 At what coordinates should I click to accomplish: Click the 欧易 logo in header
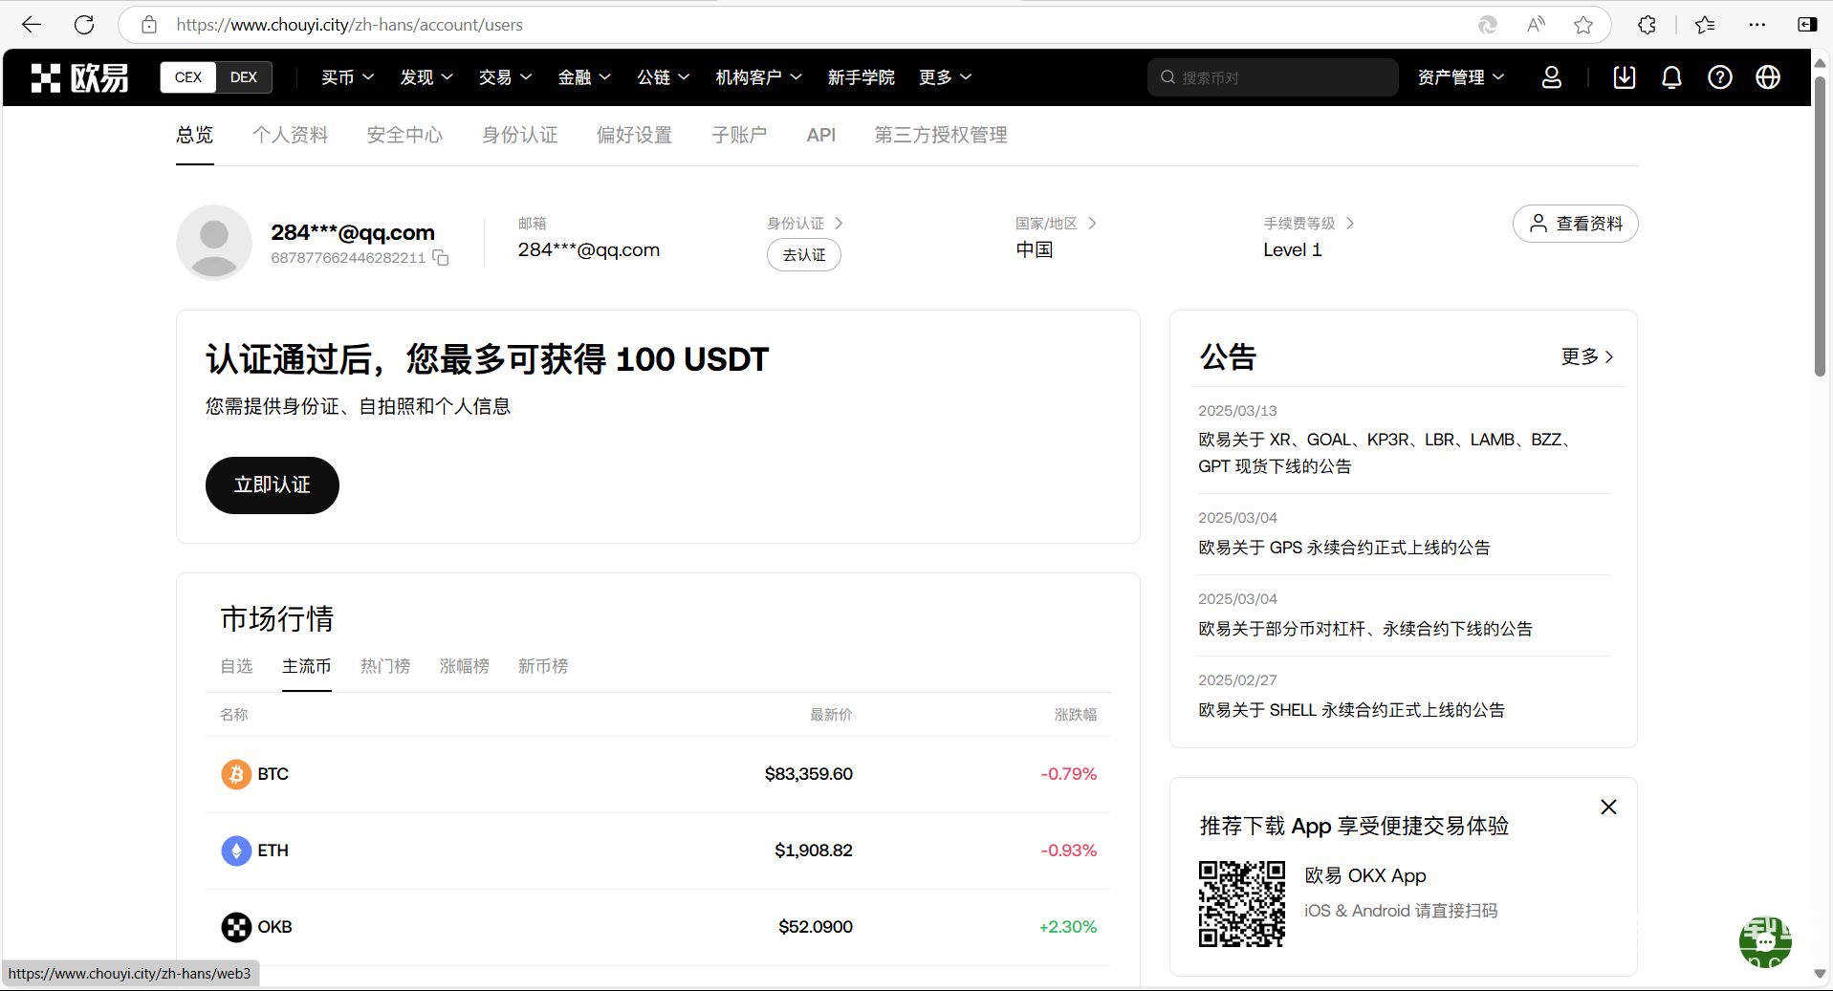80,77
